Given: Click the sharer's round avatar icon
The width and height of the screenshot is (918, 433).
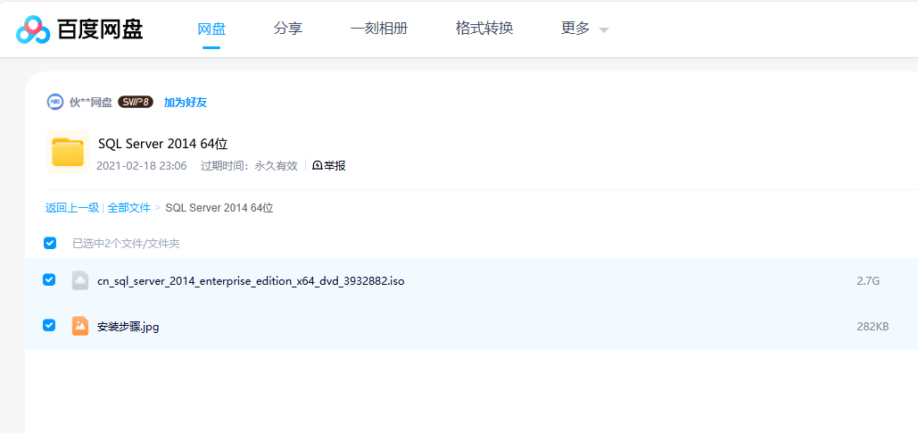Looking at the screenshot, I should click(55, 102).
